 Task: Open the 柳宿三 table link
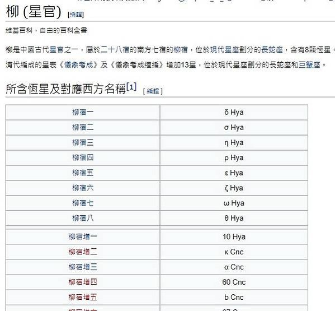(x=83, y=142)
